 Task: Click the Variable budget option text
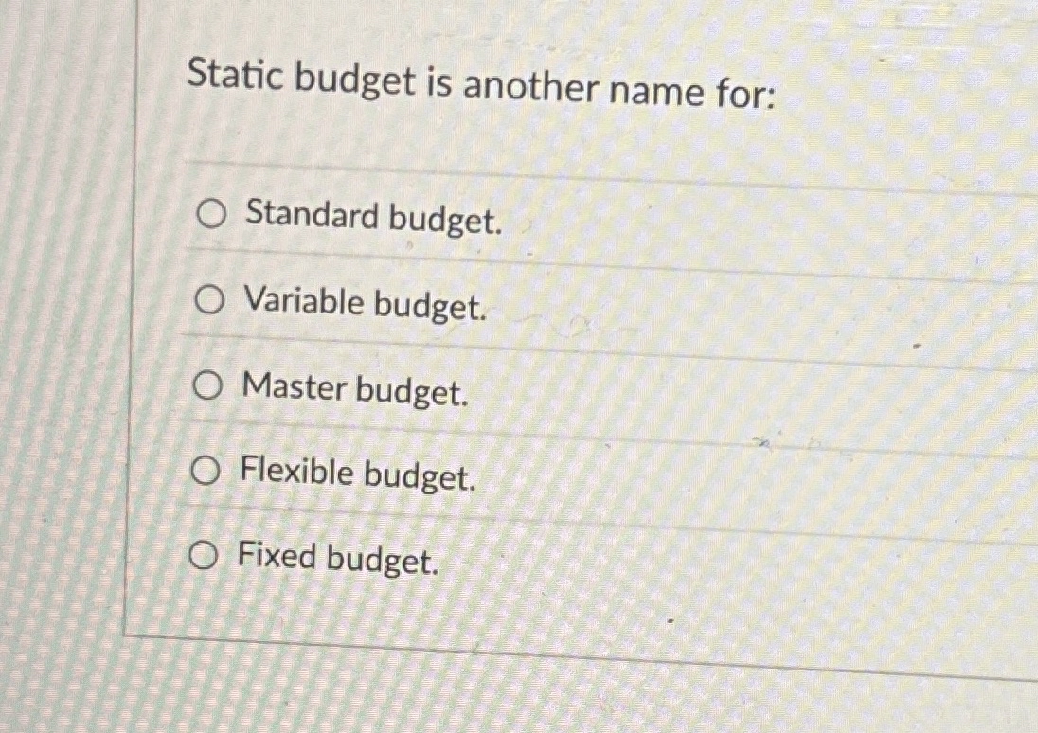(x=363, y=304)
